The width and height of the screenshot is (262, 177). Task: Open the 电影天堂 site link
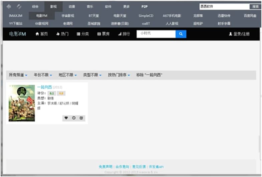point(120,16)
